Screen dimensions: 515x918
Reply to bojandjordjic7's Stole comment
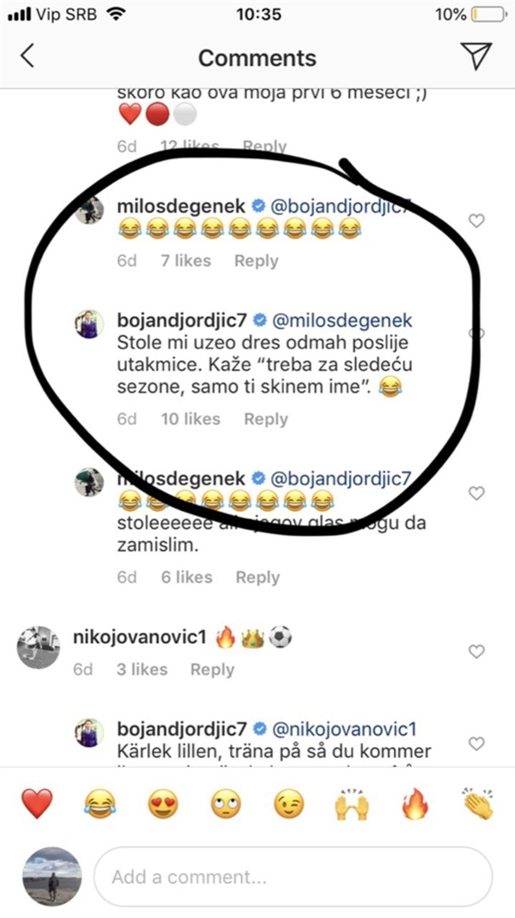(266, 419)
